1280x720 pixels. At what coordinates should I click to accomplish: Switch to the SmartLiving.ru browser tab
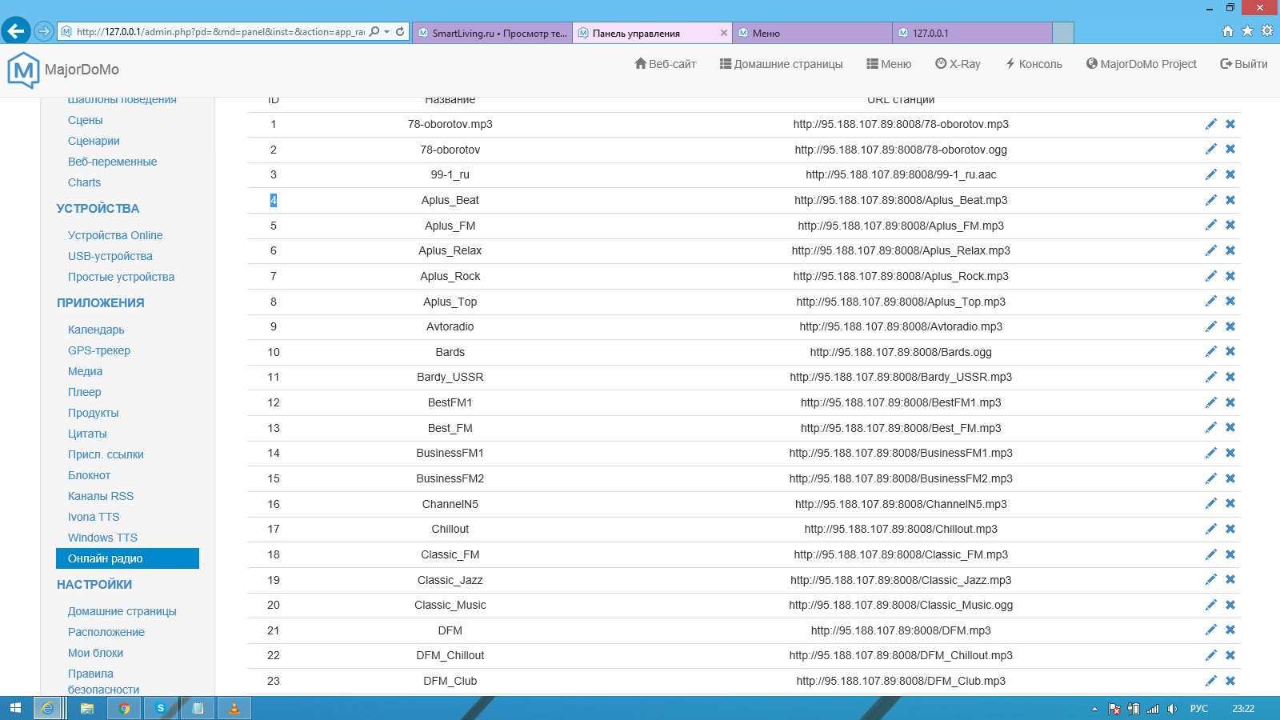[x=493, y=33]
